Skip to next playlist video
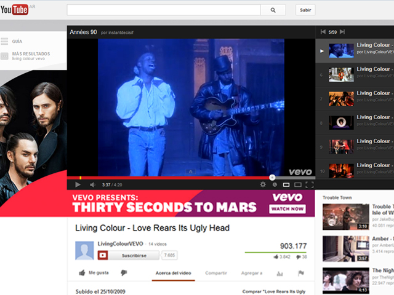 click(x=342, y=32)
